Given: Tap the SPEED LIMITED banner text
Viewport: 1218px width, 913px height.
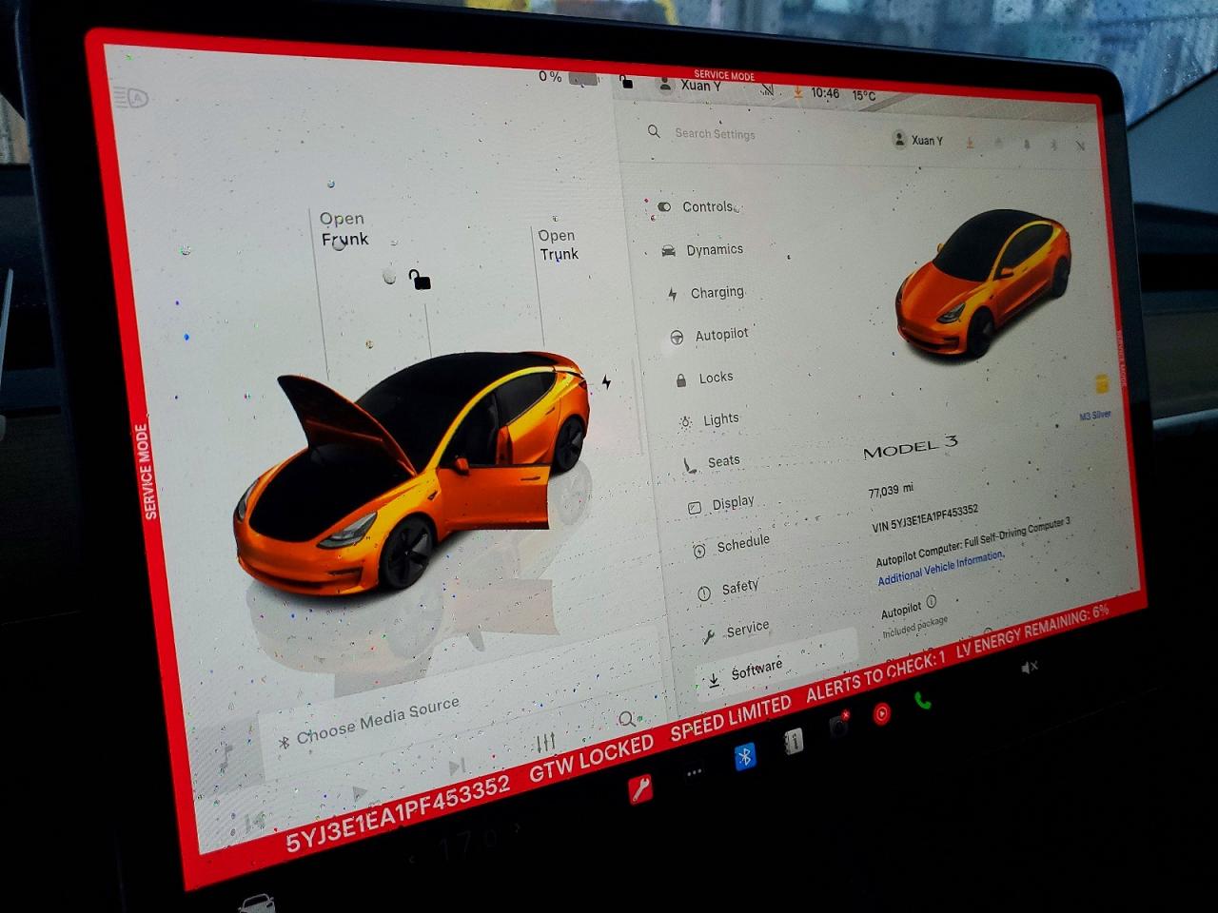Looking at the screenshot, I should [731, 717].
